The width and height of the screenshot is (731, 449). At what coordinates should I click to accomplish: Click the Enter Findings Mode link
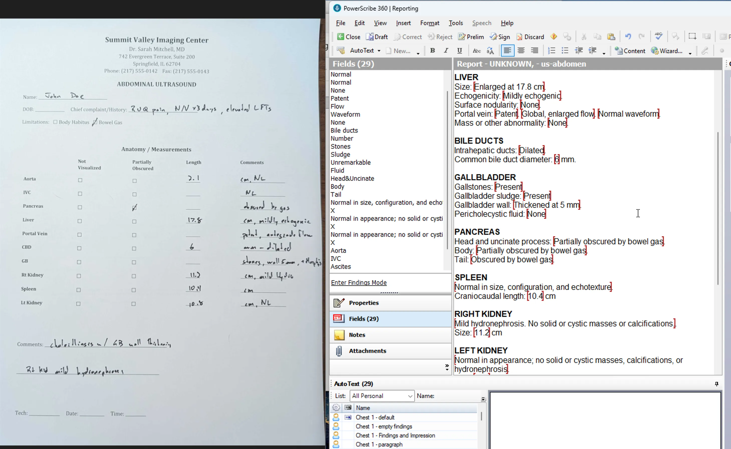coord(359,282)
